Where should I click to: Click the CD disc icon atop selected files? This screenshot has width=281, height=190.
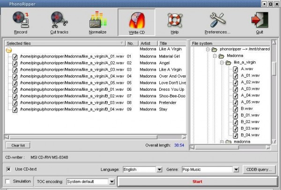9,50
